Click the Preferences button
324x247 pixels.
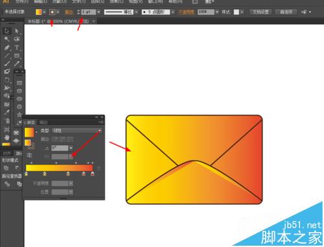tap(286, 12)
